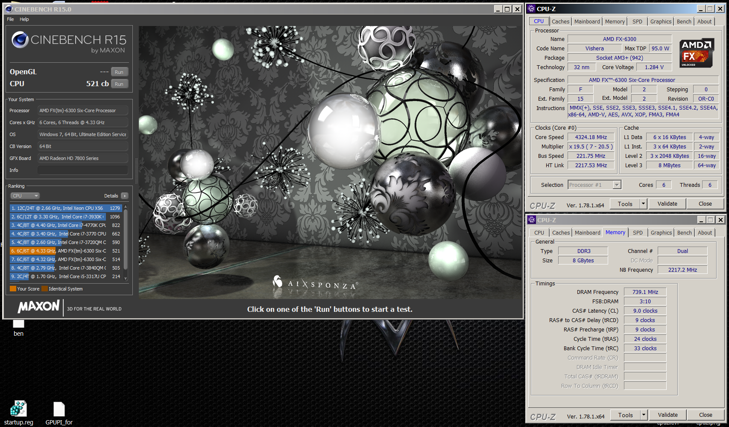This screenshot has width=729, height=427.
Task: Click the bottom CPU-Z window title icon
Action: [532, 220]
